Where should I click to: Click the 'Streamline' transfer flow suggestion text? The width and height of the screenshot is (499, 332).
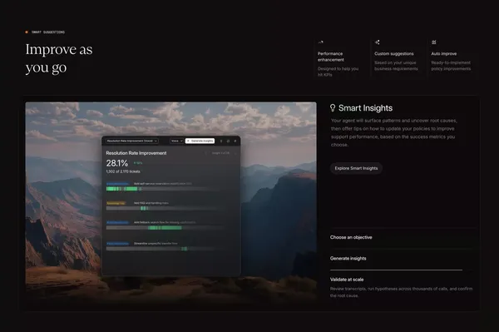156,244
